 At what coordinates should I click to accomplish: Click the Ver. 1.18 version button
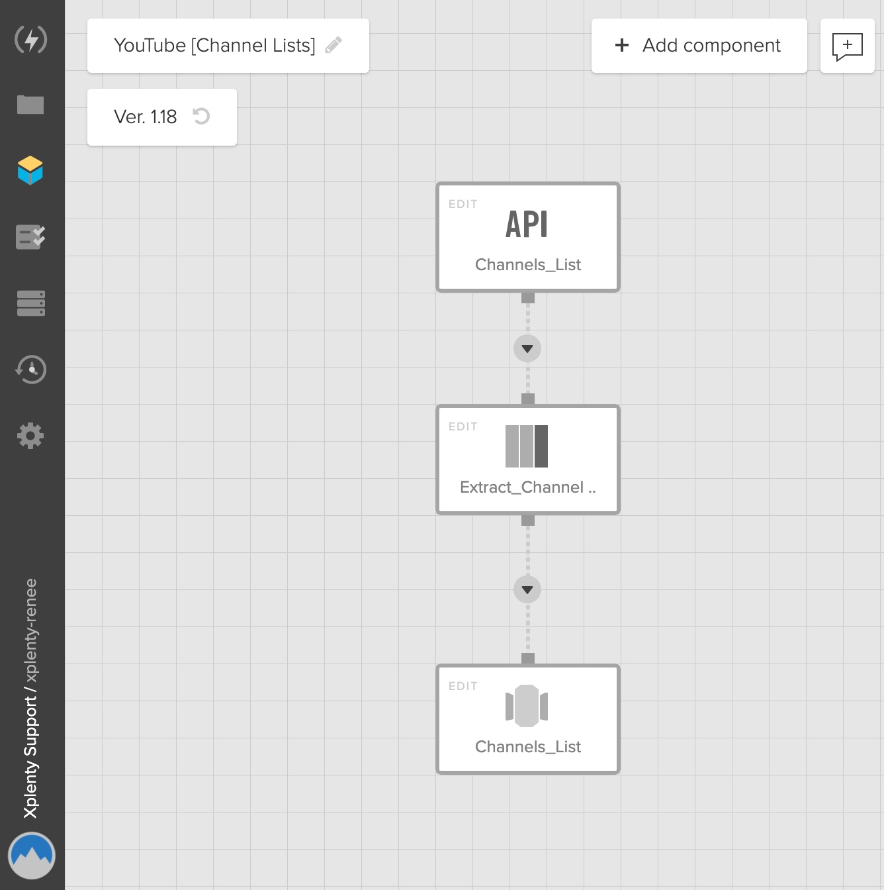146,117
